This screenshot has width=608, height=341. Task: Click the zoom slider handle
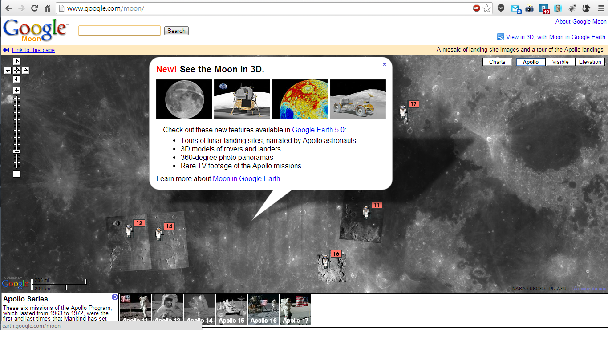point(16,151)
